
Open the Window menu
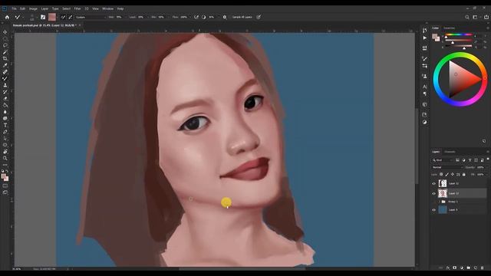(107, 8)
